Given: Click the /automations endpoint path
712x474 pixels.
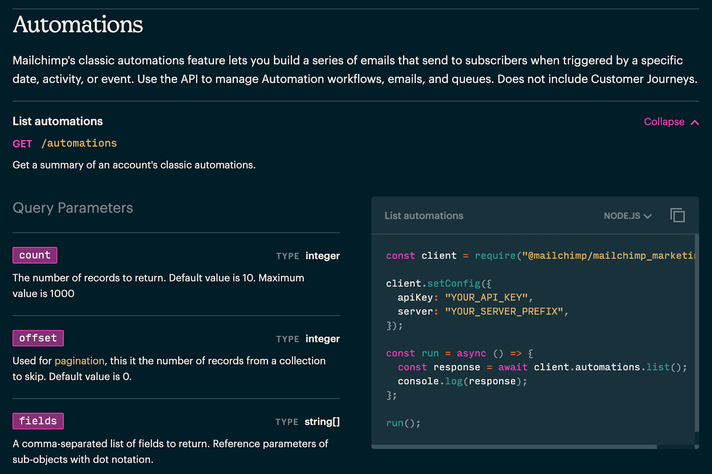Looking at the screenshot, I should (79, 143).
